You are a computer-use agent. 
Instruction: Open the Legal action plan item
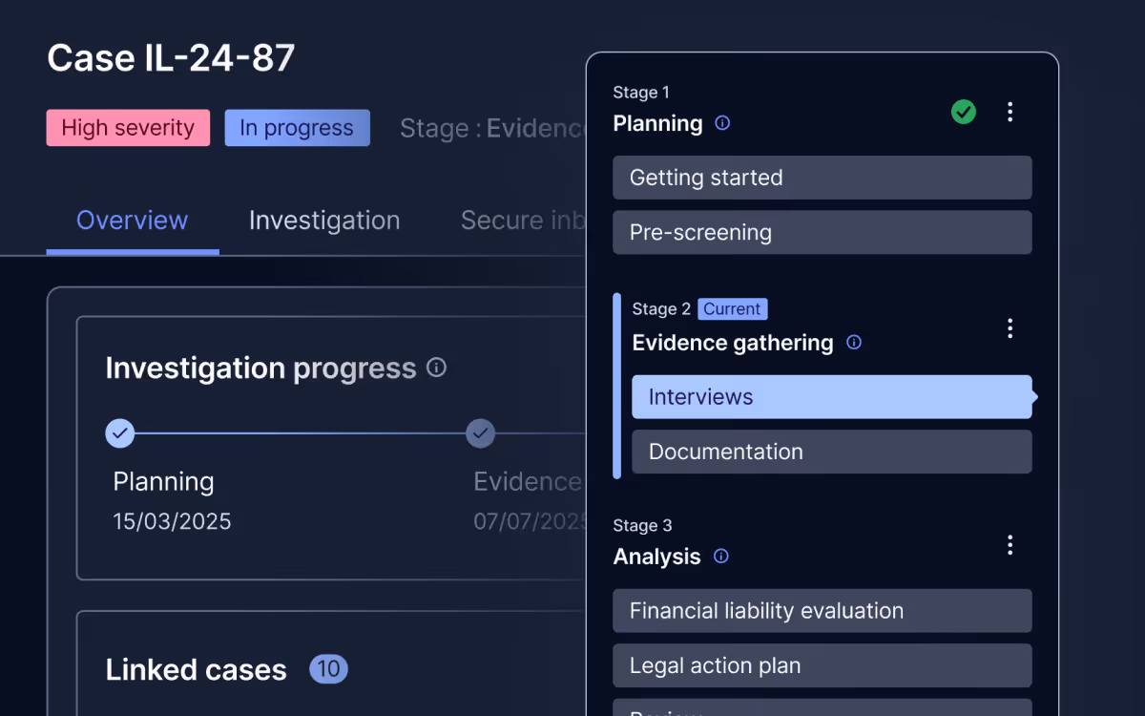pos(822,665)
